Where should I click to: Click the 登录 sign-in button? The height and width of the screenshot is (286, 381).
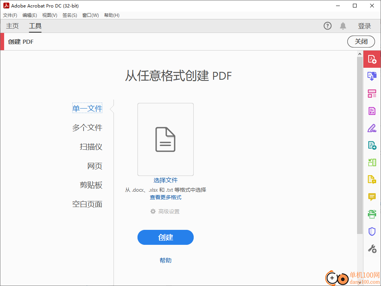(365, 26)
